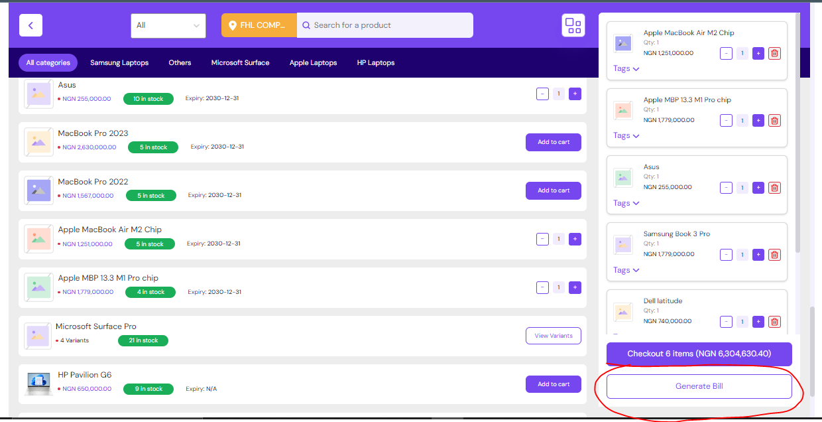
Task: Increase Apple MBP 13.3 M1 Pro list quantity
Action: click(x=575, y=287)
